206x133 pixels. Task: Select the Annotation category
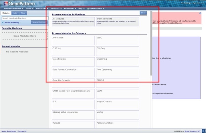coord(73,40)
